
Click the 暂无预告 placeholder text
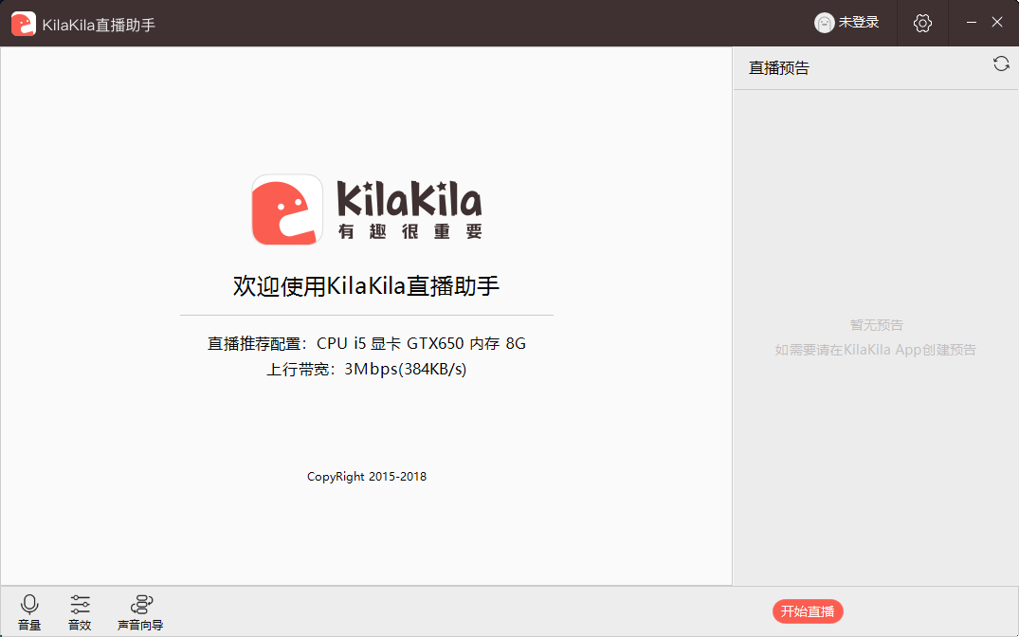click(x=876, y=325)
